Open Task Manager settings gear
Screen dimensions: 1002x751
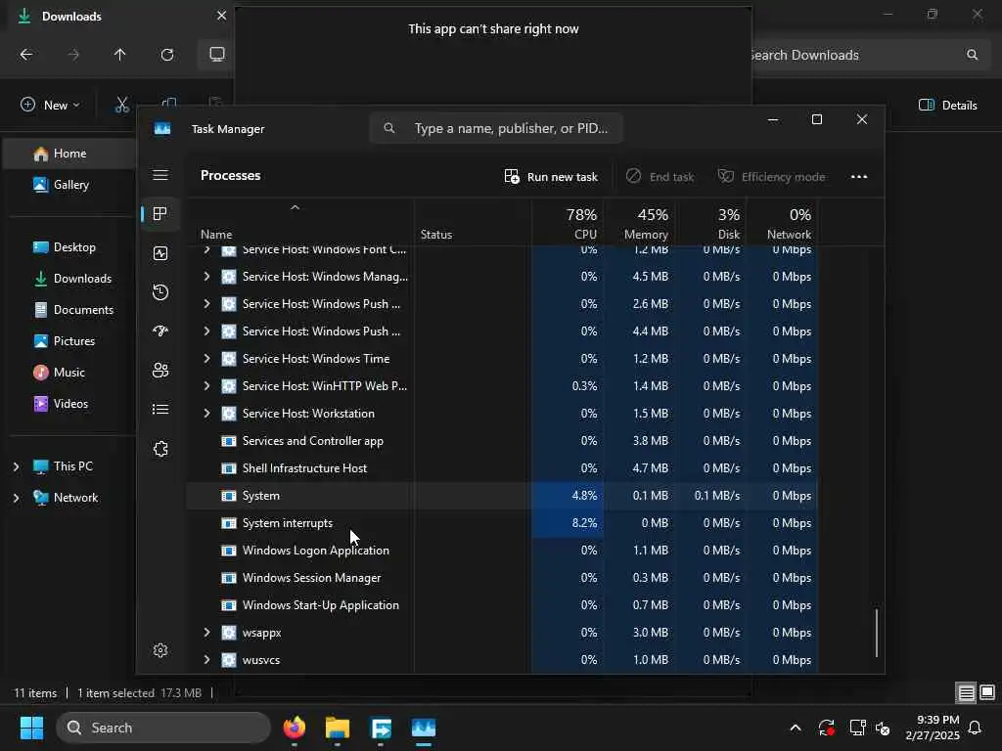tap(160, 650)
